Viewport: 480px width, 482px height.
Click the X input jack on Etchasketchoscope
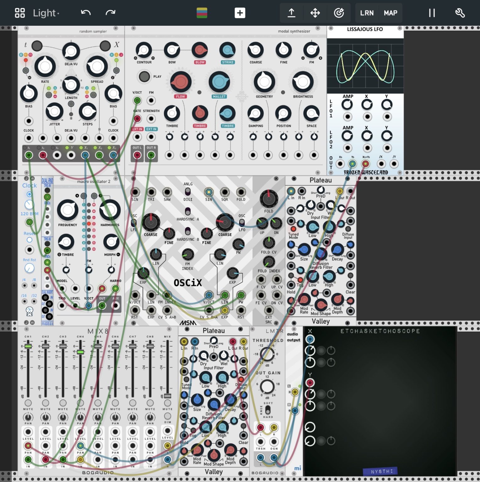click(310, 339)
